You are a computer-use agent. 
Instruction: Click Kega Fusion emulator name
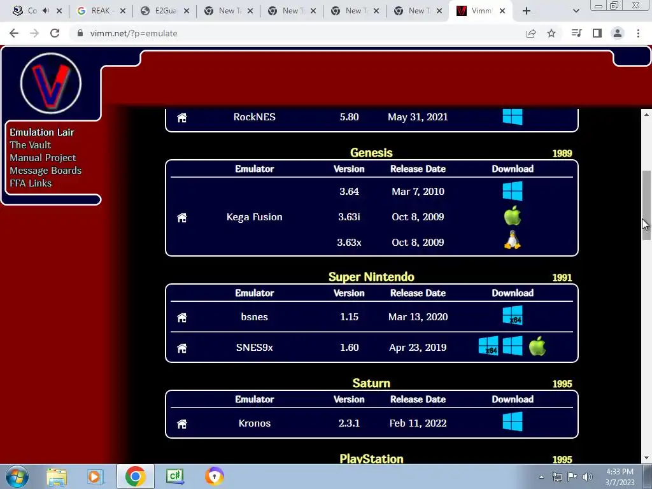click(255, 217)
